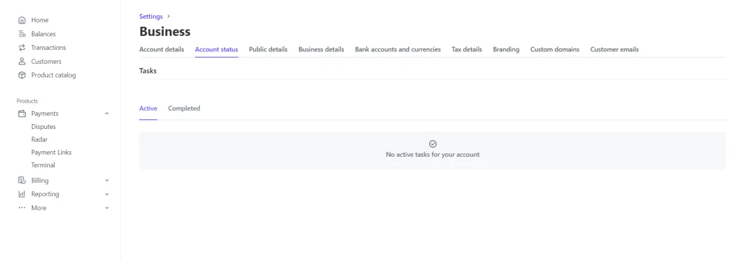Select the Active tasks tab

coord(148,108)
